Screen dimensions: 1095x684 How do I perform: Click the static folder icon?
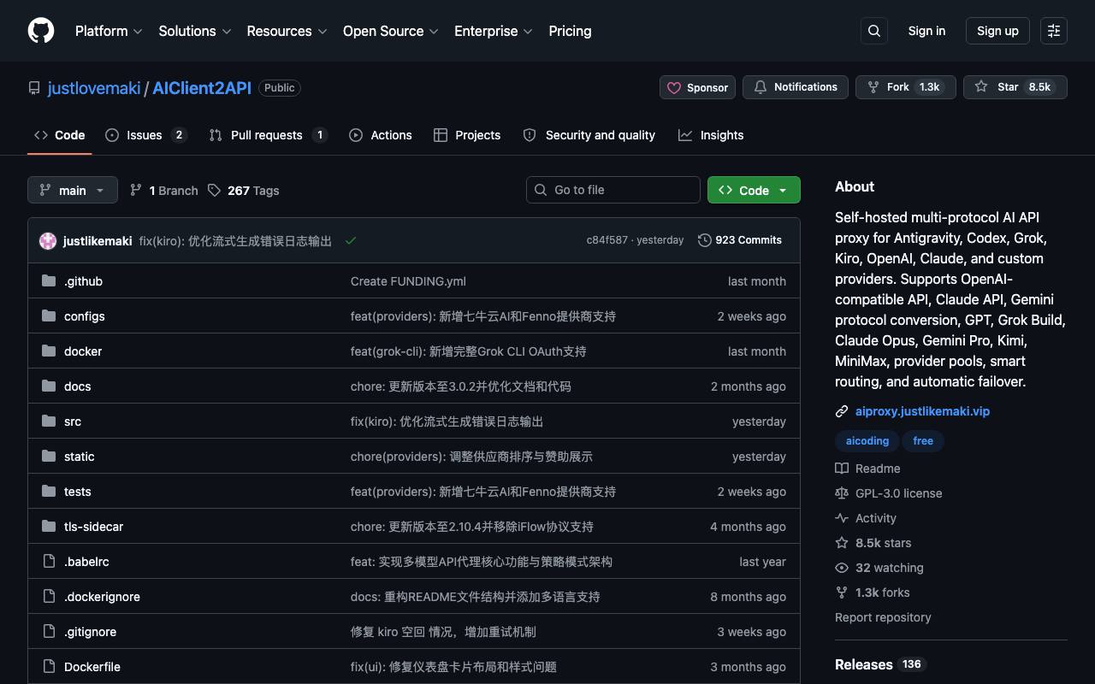tap(49, 457)
